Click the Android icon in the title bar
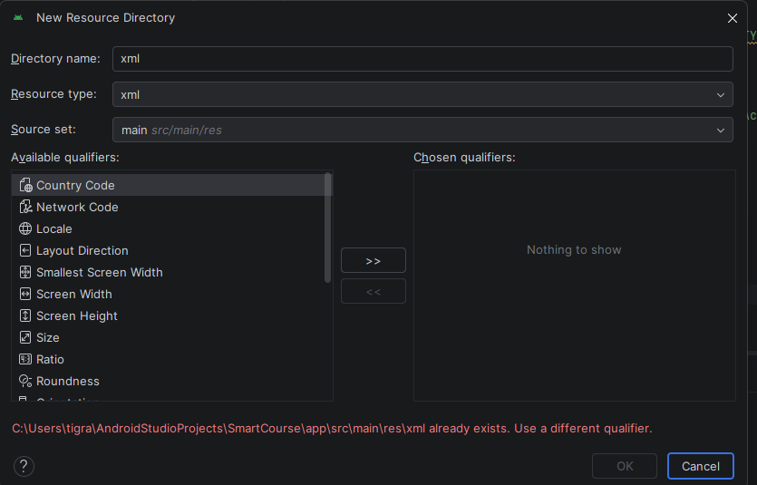757x485 pixels. (18, 18)
